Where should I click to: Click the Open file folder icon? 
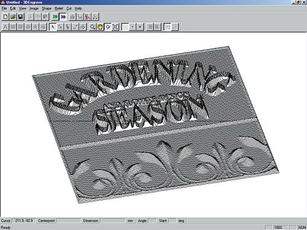tap(13, 17)
